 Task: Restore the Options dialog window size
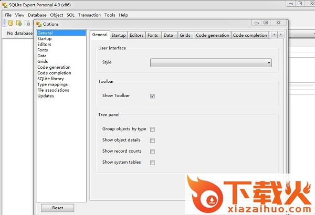click(266, 23)
